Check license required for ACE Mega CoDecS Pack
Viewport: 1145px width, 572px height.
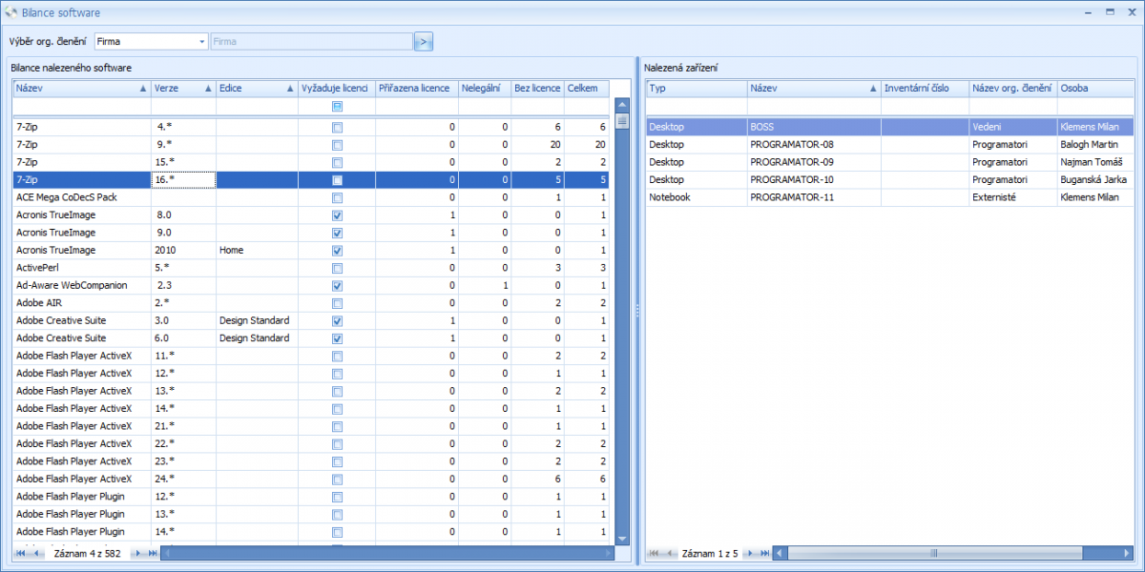click(x=337, y=198)
